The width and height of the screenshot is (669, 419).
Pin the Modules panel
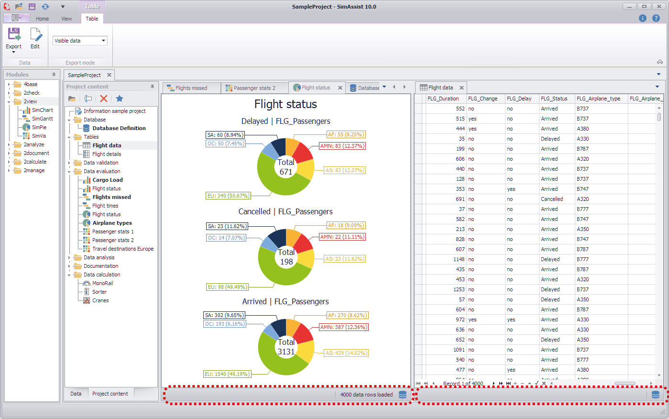(54, 75)
